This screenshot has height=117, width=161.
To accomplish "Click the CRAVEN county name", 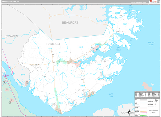I will [12, 36].
